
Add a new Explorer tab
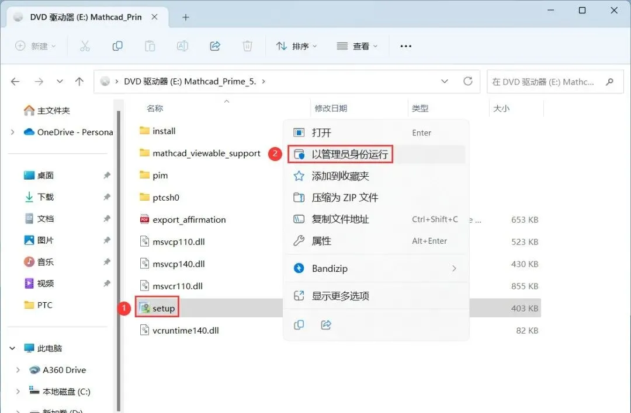coord(186,17)
